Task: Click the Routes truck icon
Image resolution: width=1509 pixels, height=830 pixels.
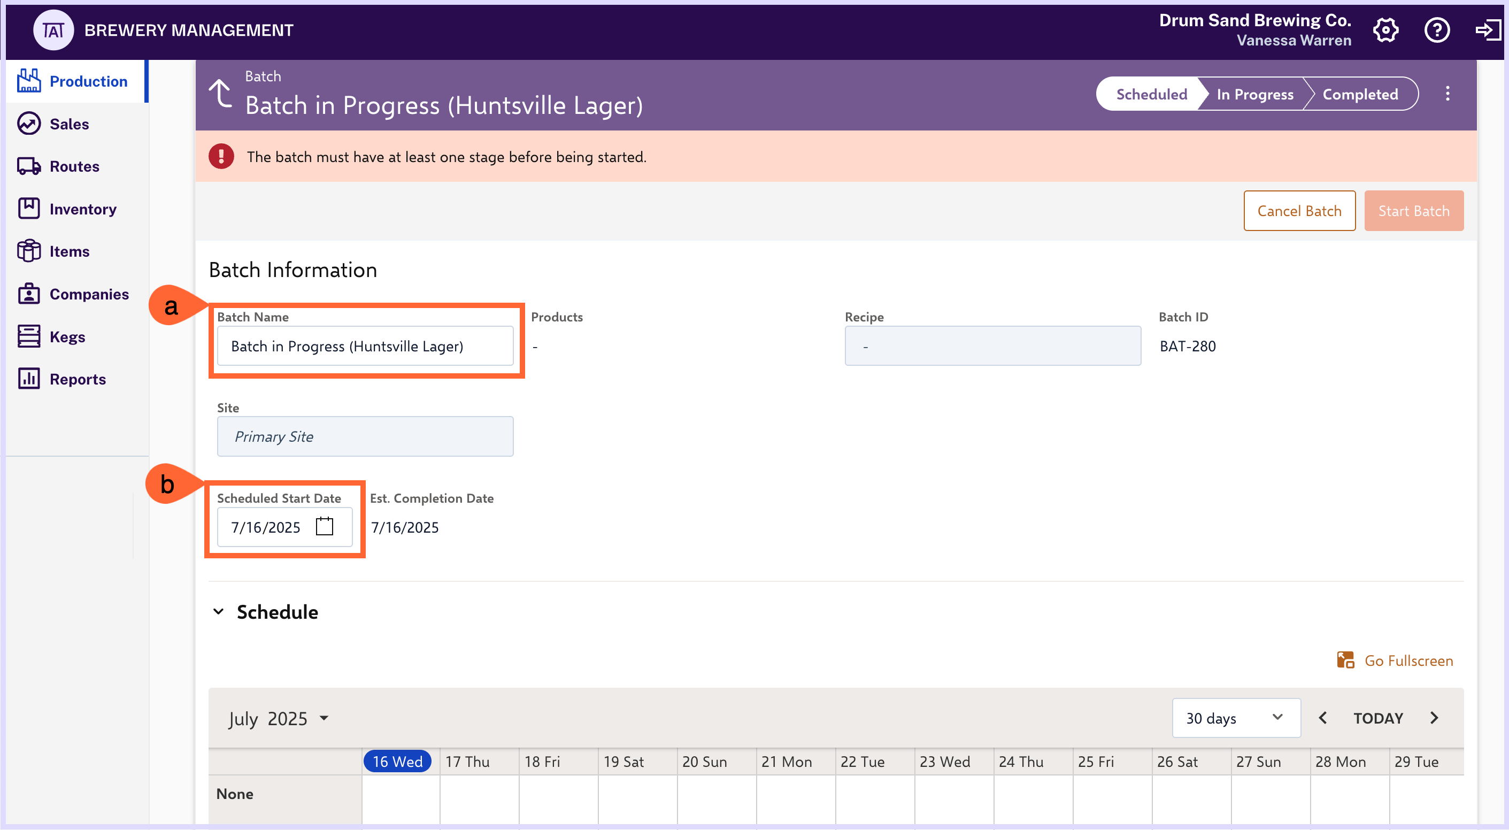Action: (x=29, y=166)
